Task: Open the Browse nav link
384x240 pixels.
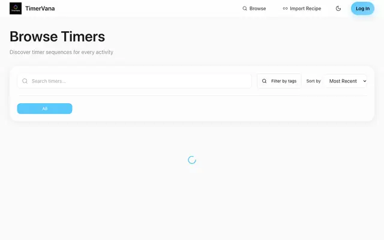Action: coord(254,8)
